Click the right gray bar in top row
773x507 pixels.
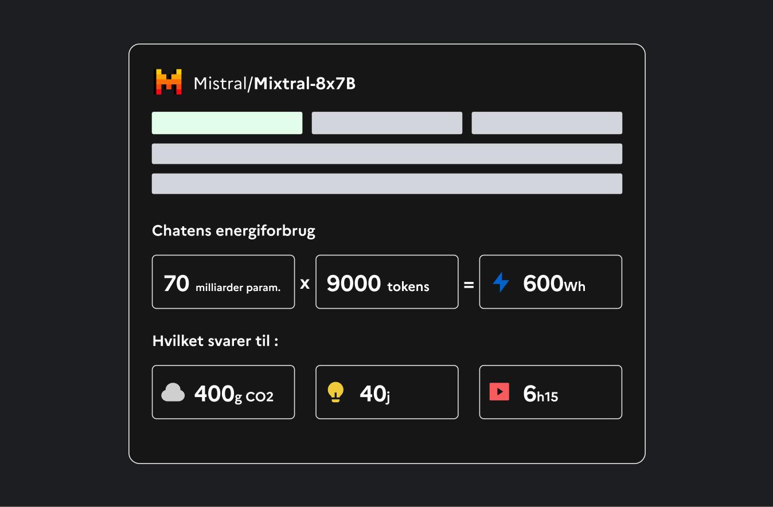point(546,123)
